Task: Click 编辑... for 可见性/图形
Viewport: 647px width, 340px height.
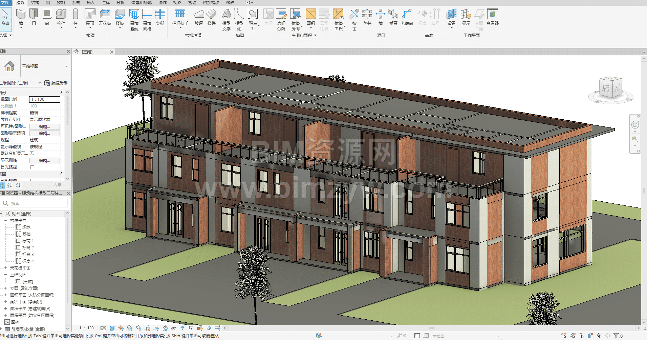Action: pyautogui.click(x=45, y=126)
